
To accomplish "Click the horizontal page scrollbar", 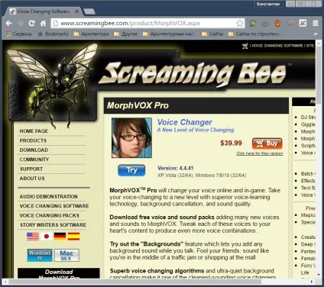I will point(135,282).
